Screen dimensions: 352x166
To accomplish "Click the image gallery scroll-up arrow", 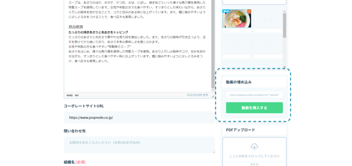I will coord(285,11).
